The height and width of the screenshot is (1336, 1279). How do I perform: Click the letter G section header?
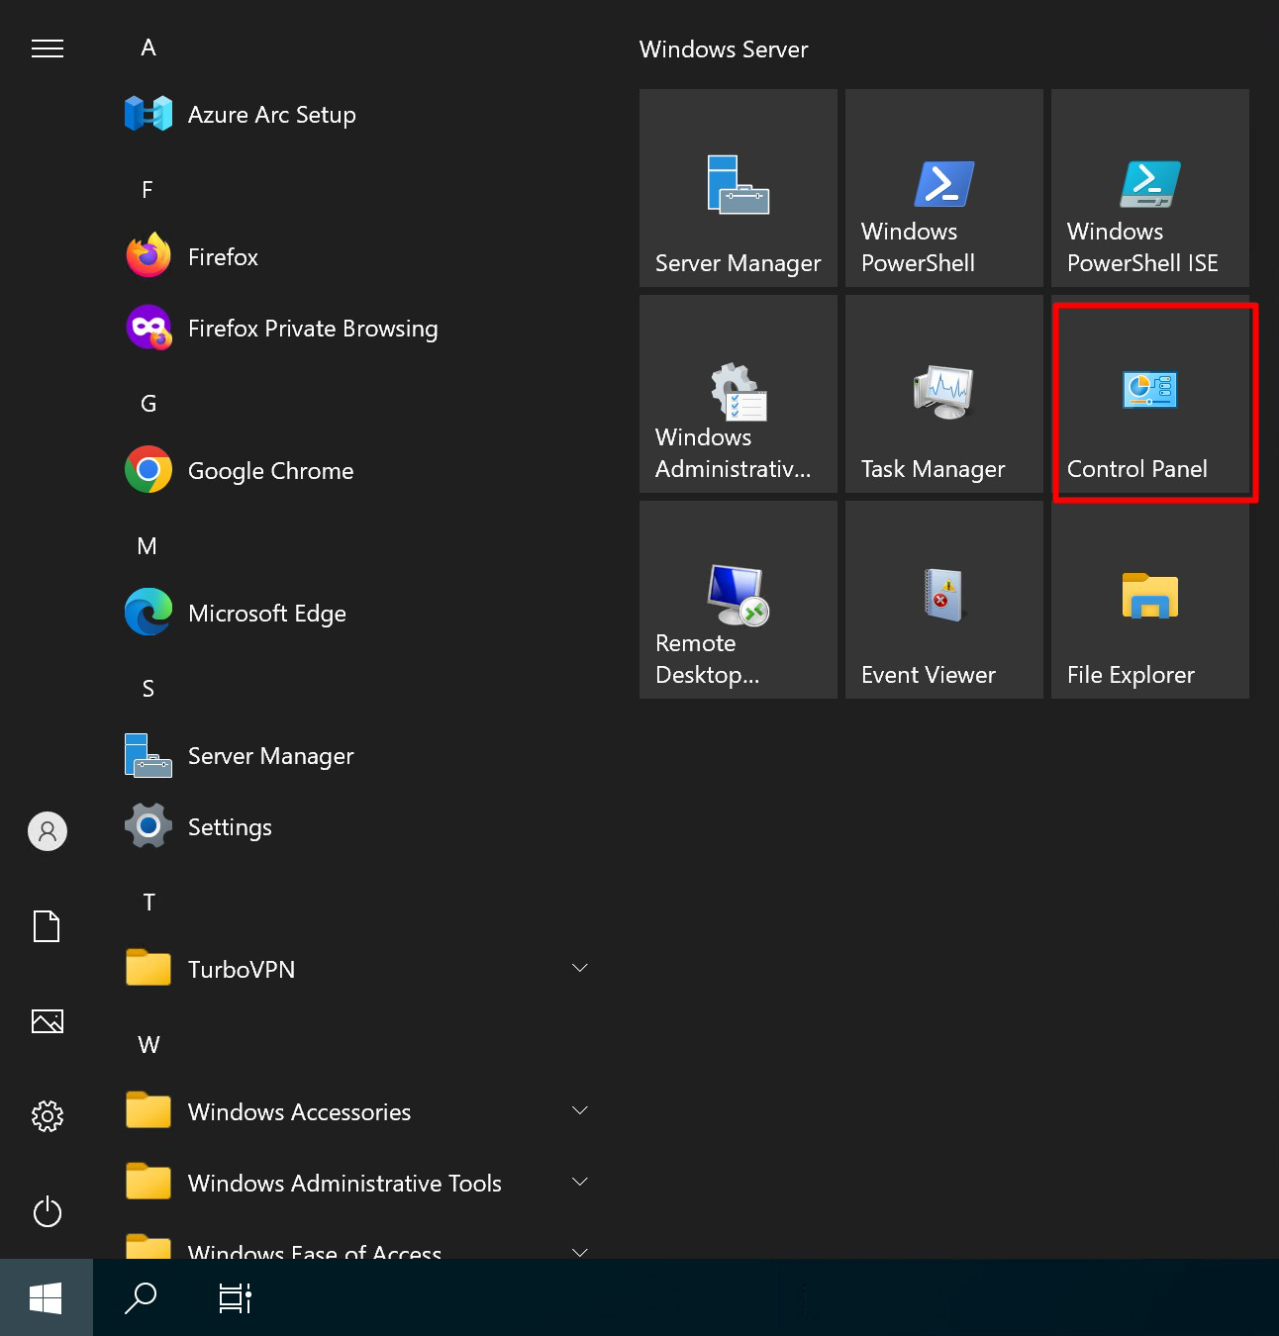[148, 404]
